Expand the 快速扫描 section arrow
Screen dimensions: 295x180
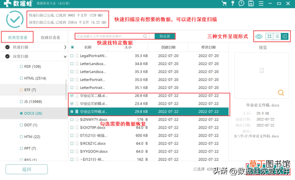(65, 47)
